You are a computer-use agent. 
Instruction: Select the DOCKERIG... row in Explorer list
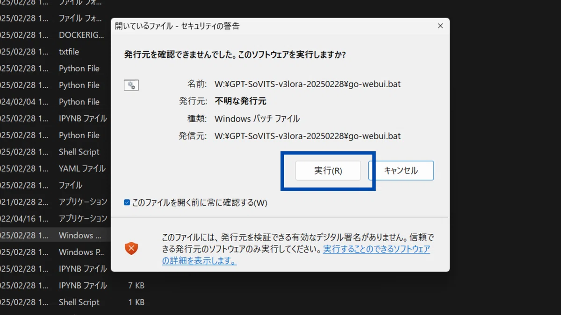point(55,35)
